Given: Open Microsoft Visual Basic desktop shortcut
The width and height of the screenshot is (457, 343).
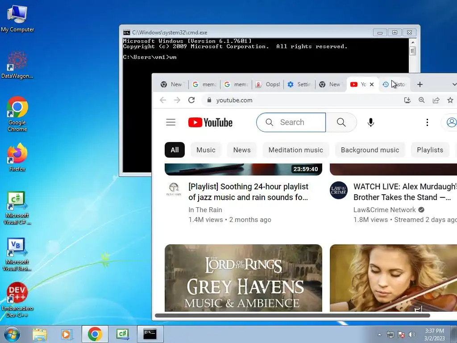Looking at the screenshot, I should click(x=17, y=254).
